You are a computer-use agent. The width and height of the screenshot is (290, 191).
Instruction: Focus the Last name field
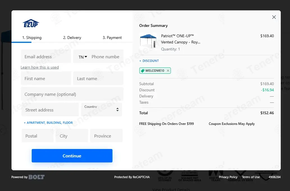coord(98,78)
